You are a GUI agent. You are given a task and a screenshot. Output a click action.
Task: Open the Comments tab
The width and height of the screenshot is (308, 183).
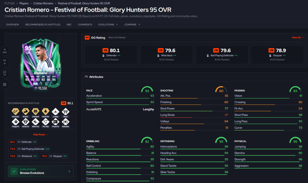(85, 25)
